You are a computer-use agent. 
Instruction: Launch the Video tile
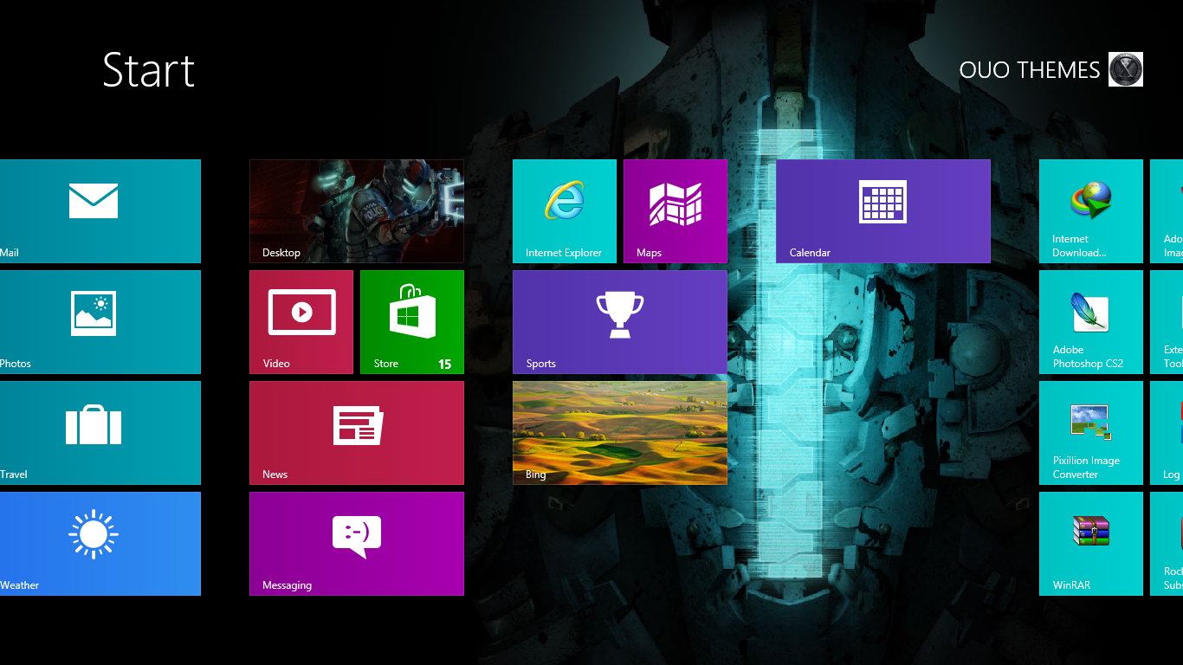[x=301, y=322]
